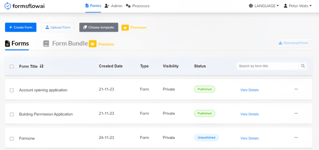Click the globe icon beside LANGUAGE
319x150 pixels.
coord(251,6)
